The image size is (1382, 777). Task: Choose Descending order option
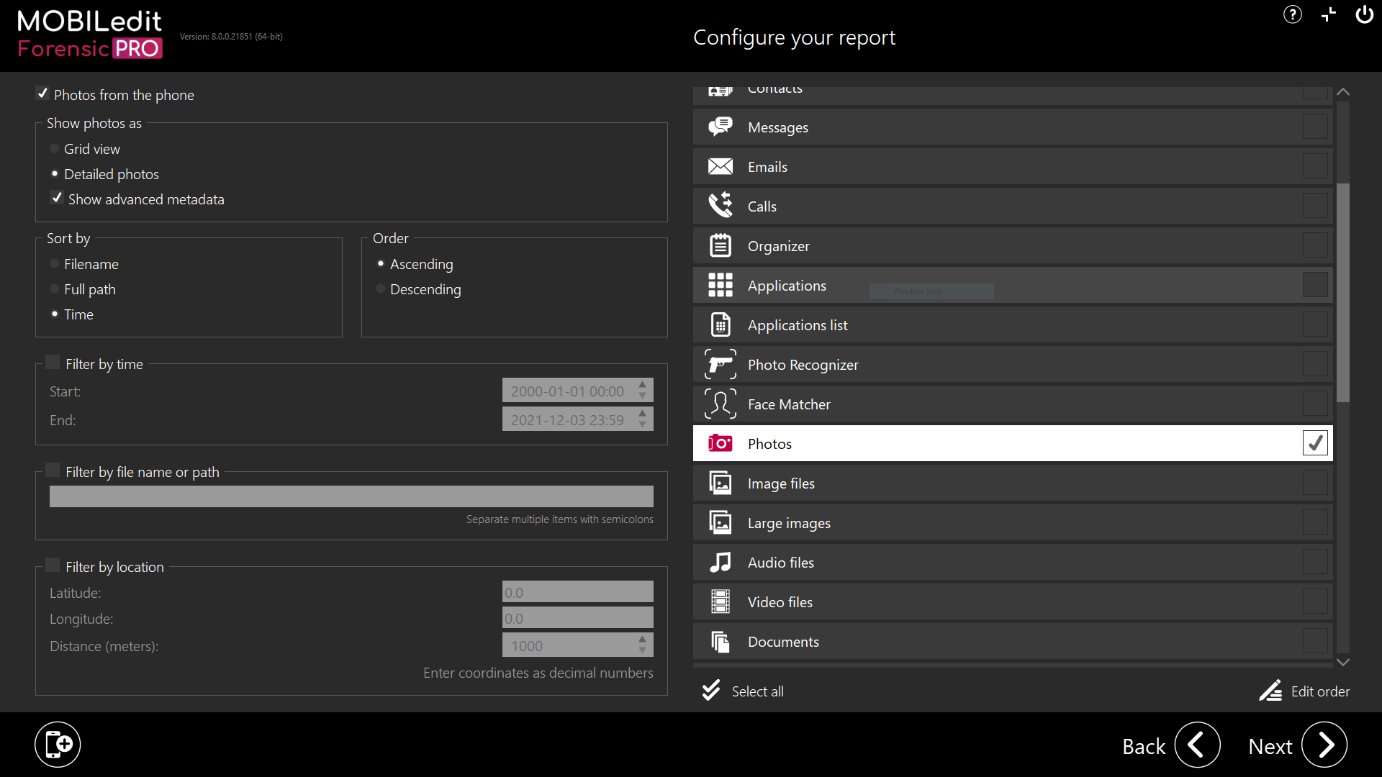(381, 289)
